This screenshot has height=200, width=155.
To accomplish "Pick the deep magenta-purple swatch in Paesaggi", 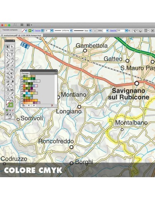I will [x=32, y=88].
